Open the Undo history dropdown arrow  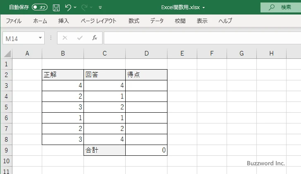coord(75,7)
